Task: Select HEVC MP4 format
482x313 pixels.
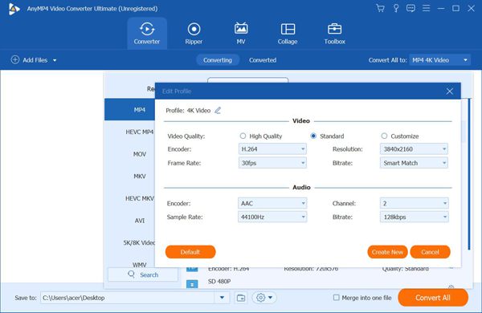Action: click(x=129, y=132)
